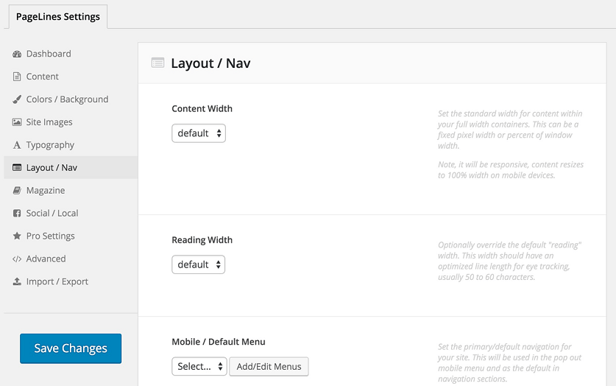The image size is (616, 386).
Task: Click the Import / Export upload icon
Action: 17,281
